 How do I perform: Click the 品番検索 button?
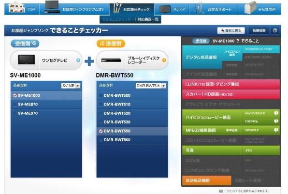tap(259, 30)
